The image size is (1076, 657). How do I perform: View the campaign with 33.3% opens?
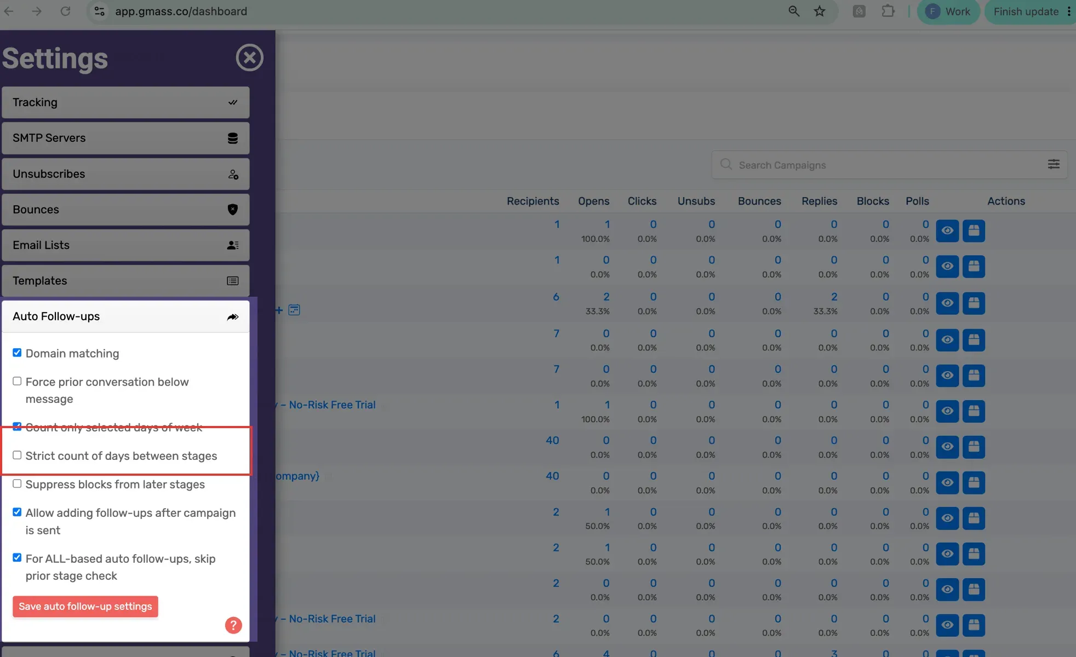point(947,303)
